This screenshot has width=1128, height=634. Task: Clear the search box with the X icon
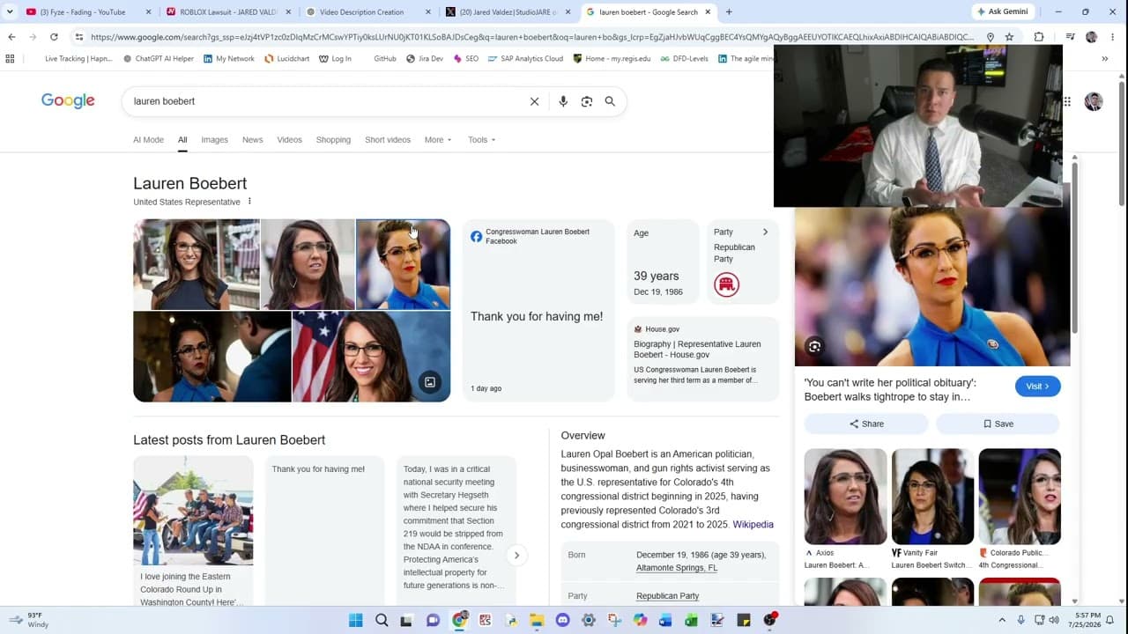point(534,101)
